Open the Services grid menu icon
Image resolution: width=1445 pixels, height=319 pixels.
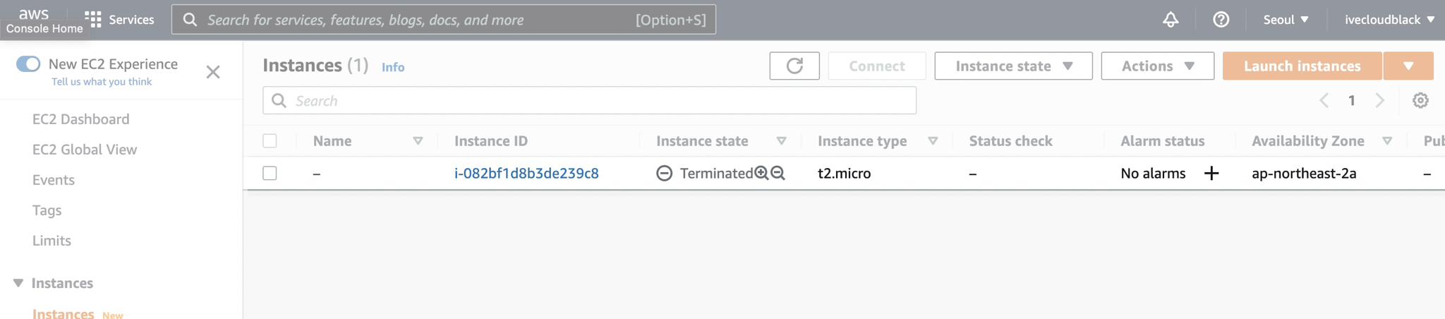(x=93, y=19)
